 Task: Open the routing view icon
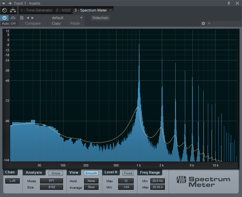[13, 10]
